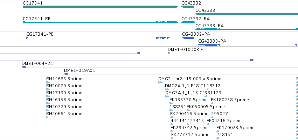Image resolution: width=298 pixels, height=140 pixels.
Task: Select the CG43332-RA transcript
Action: [x=188, y=22]
